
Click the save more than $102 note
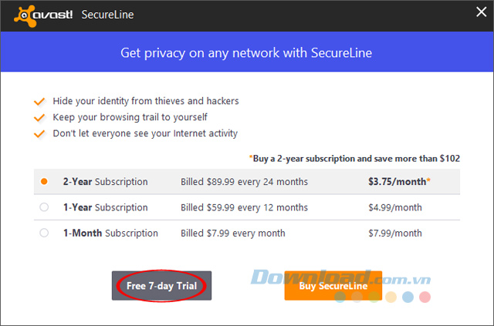click(x=354, y=158)
